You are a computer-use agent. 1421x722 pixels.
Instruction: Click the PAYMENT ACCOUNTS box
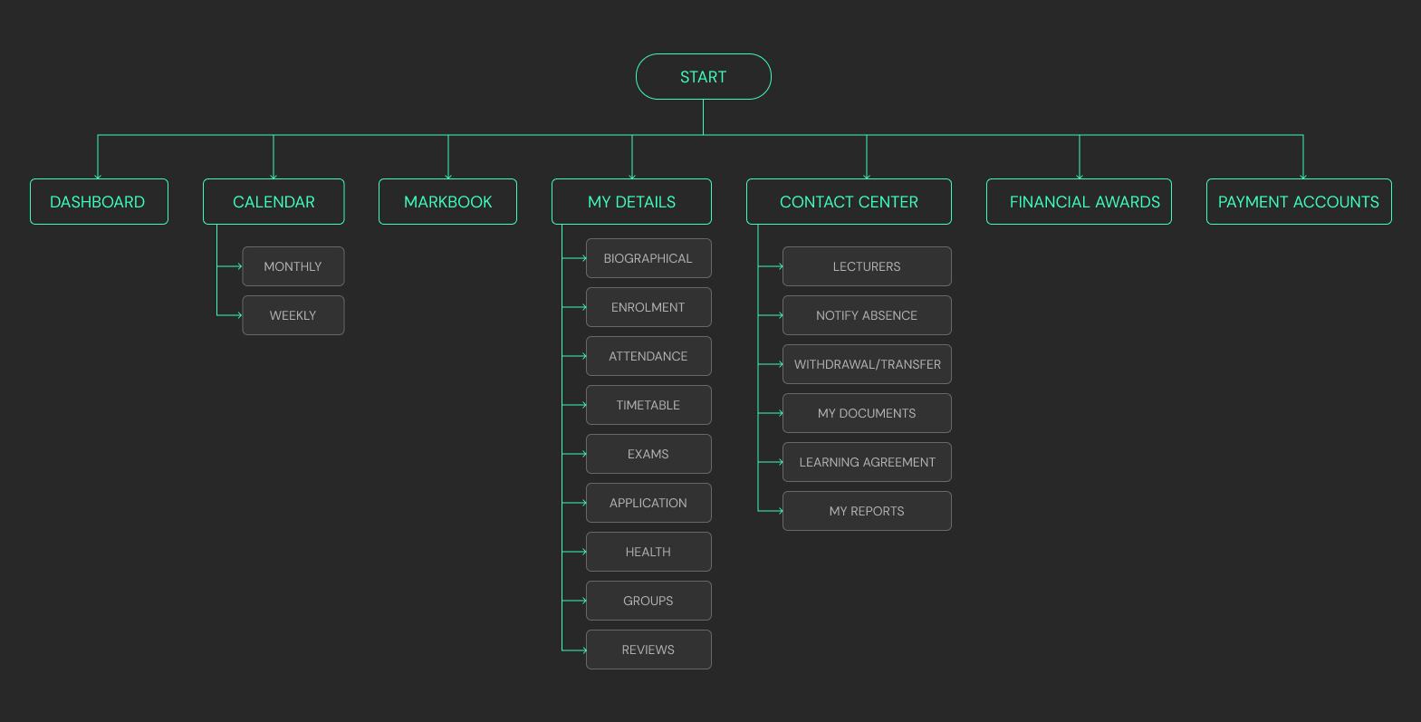(1298, 202)
